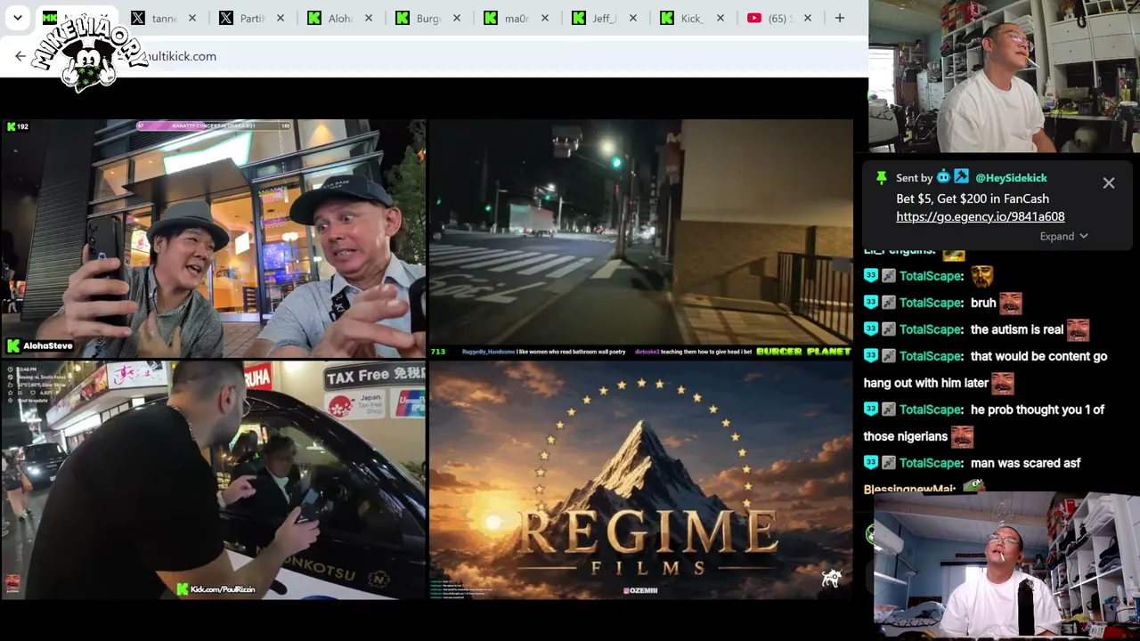Open a new browser tab with plus icon

pos(839,18)
